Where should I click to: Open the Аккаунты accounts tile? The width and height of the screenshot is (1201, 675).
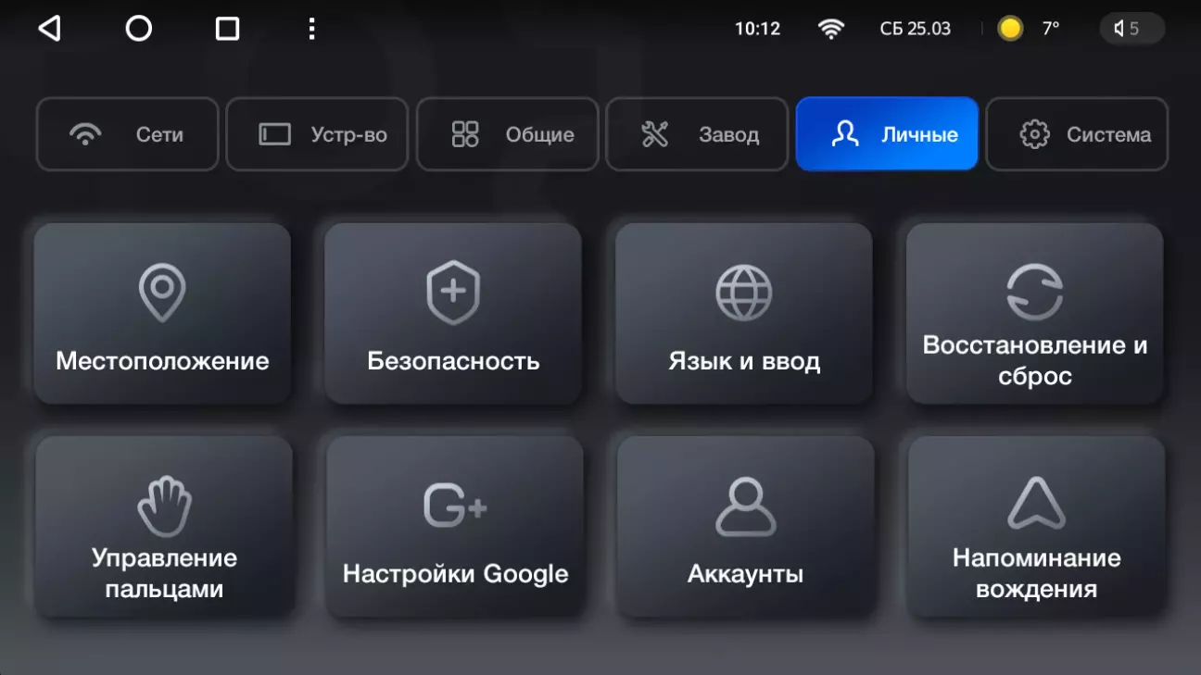[x=746, y=527]
